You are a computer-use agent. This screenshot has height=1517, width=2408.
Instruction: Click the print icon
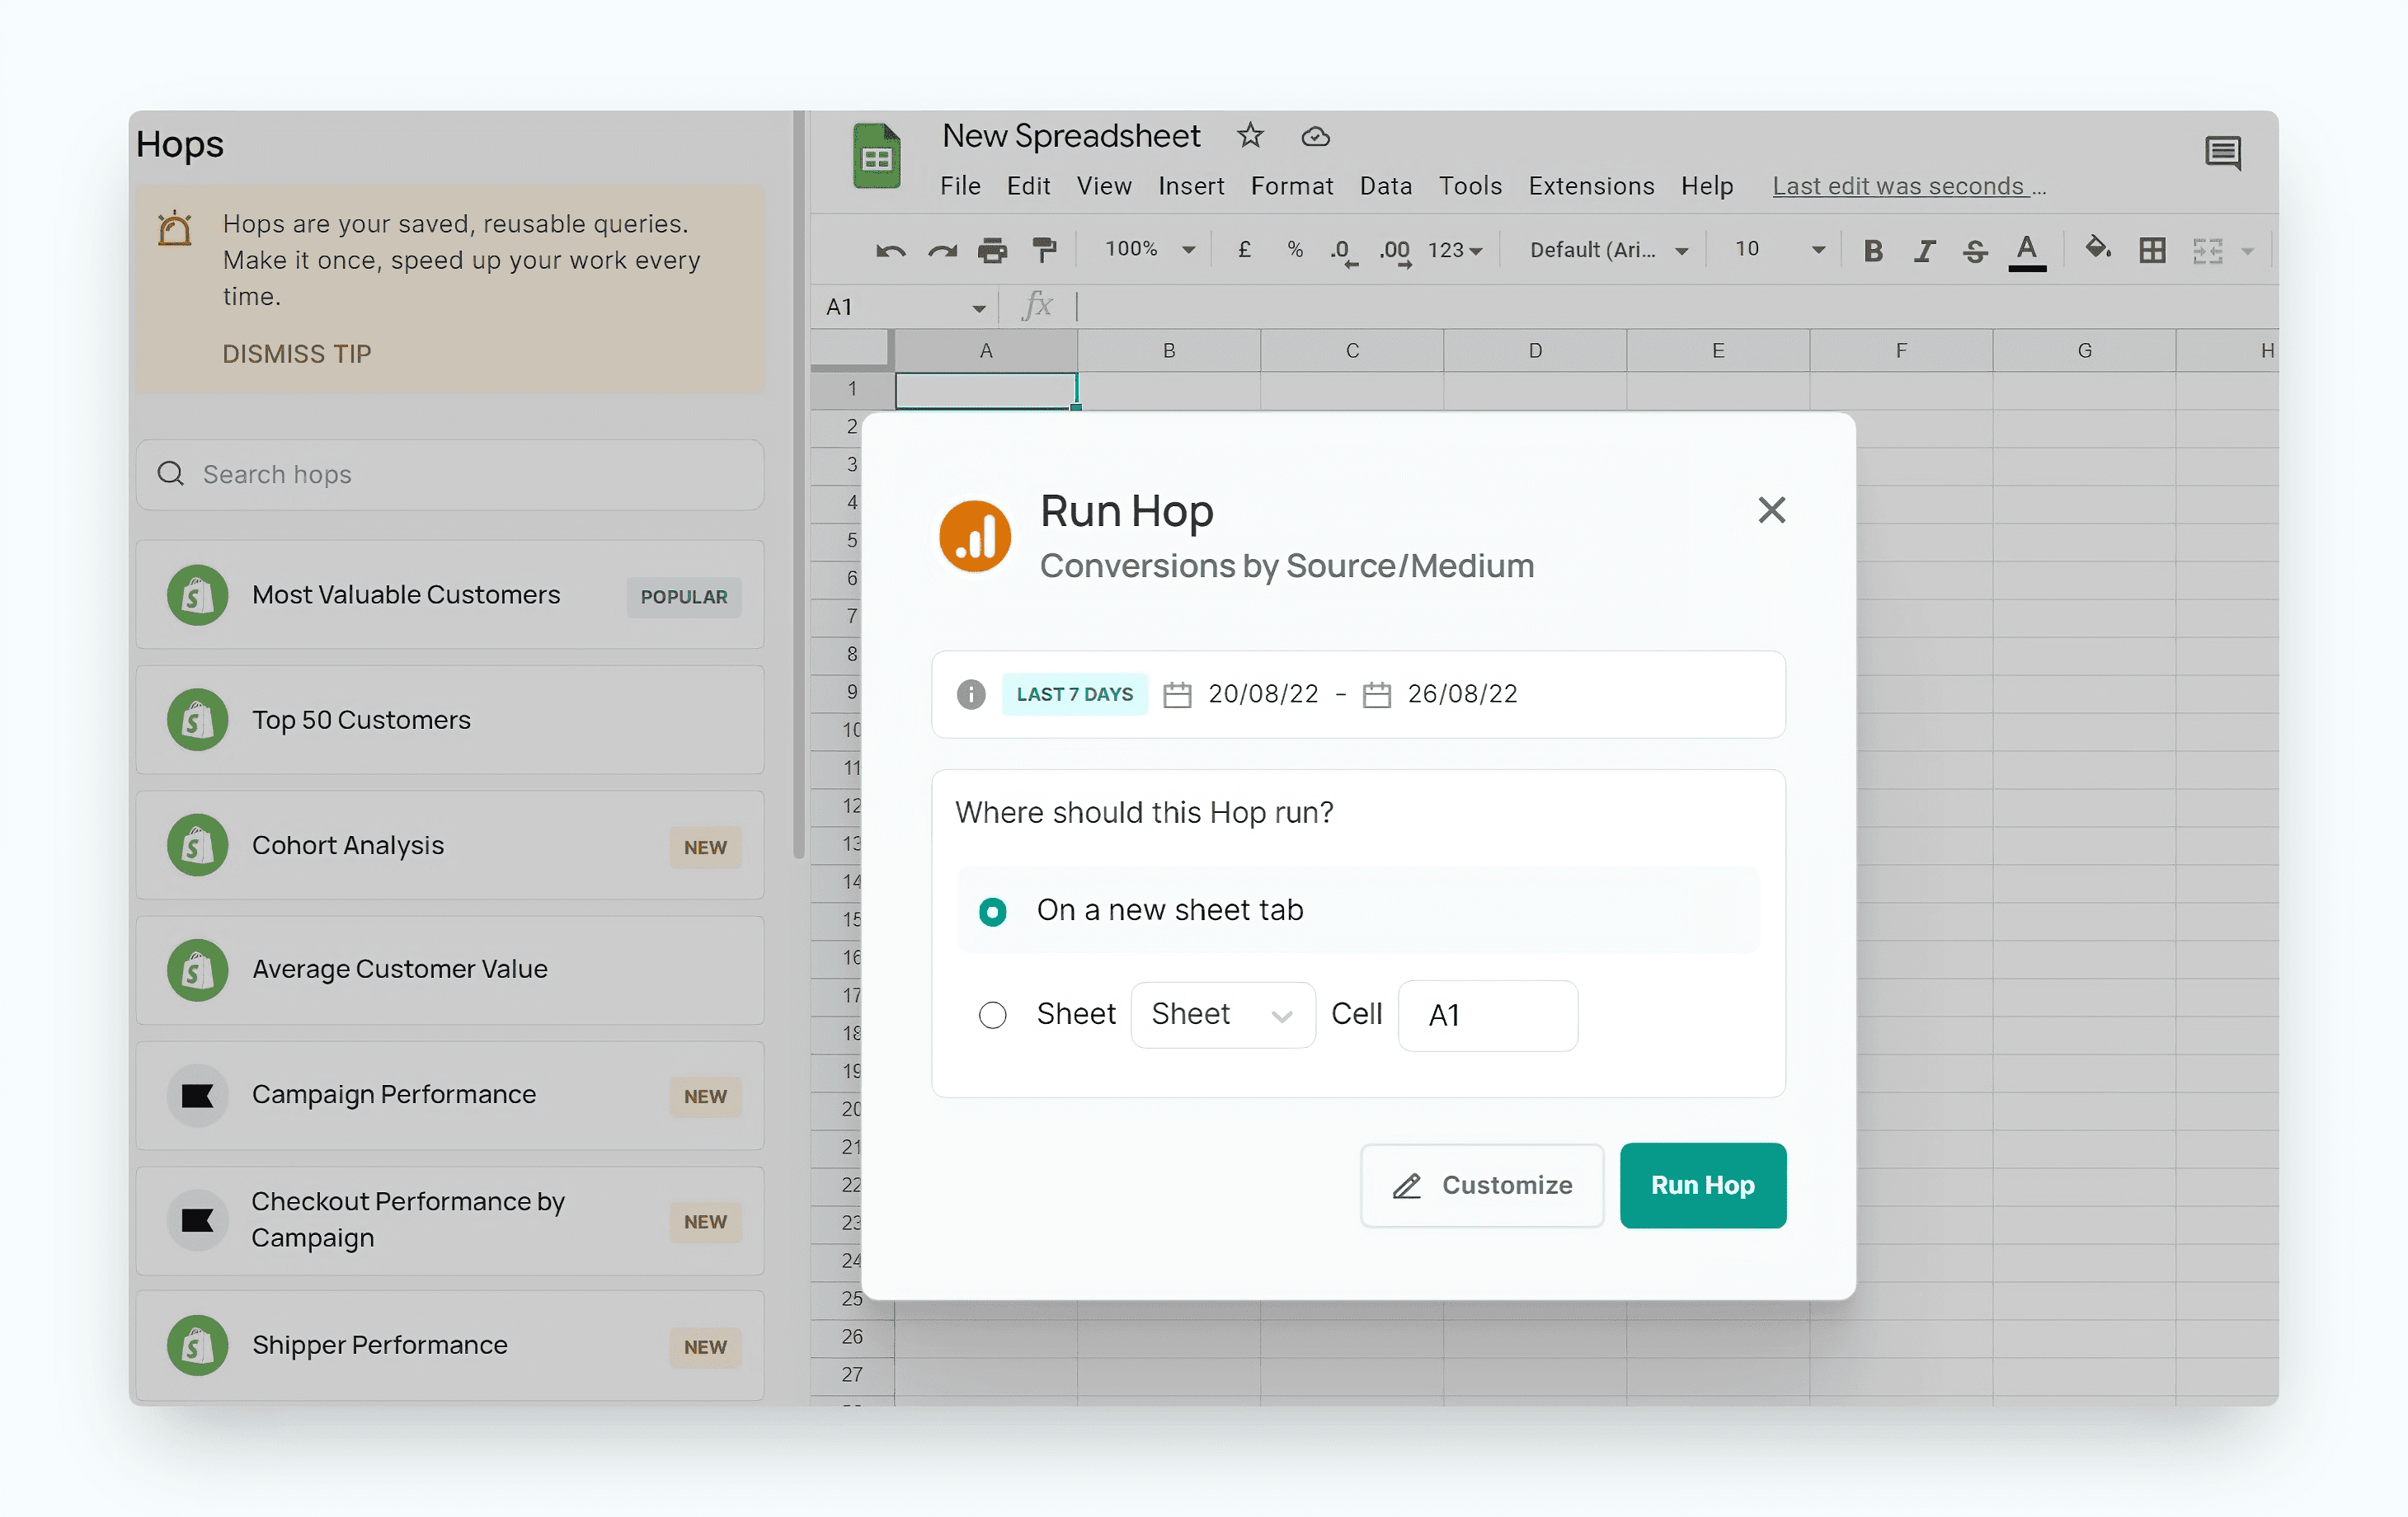(992, 250)
